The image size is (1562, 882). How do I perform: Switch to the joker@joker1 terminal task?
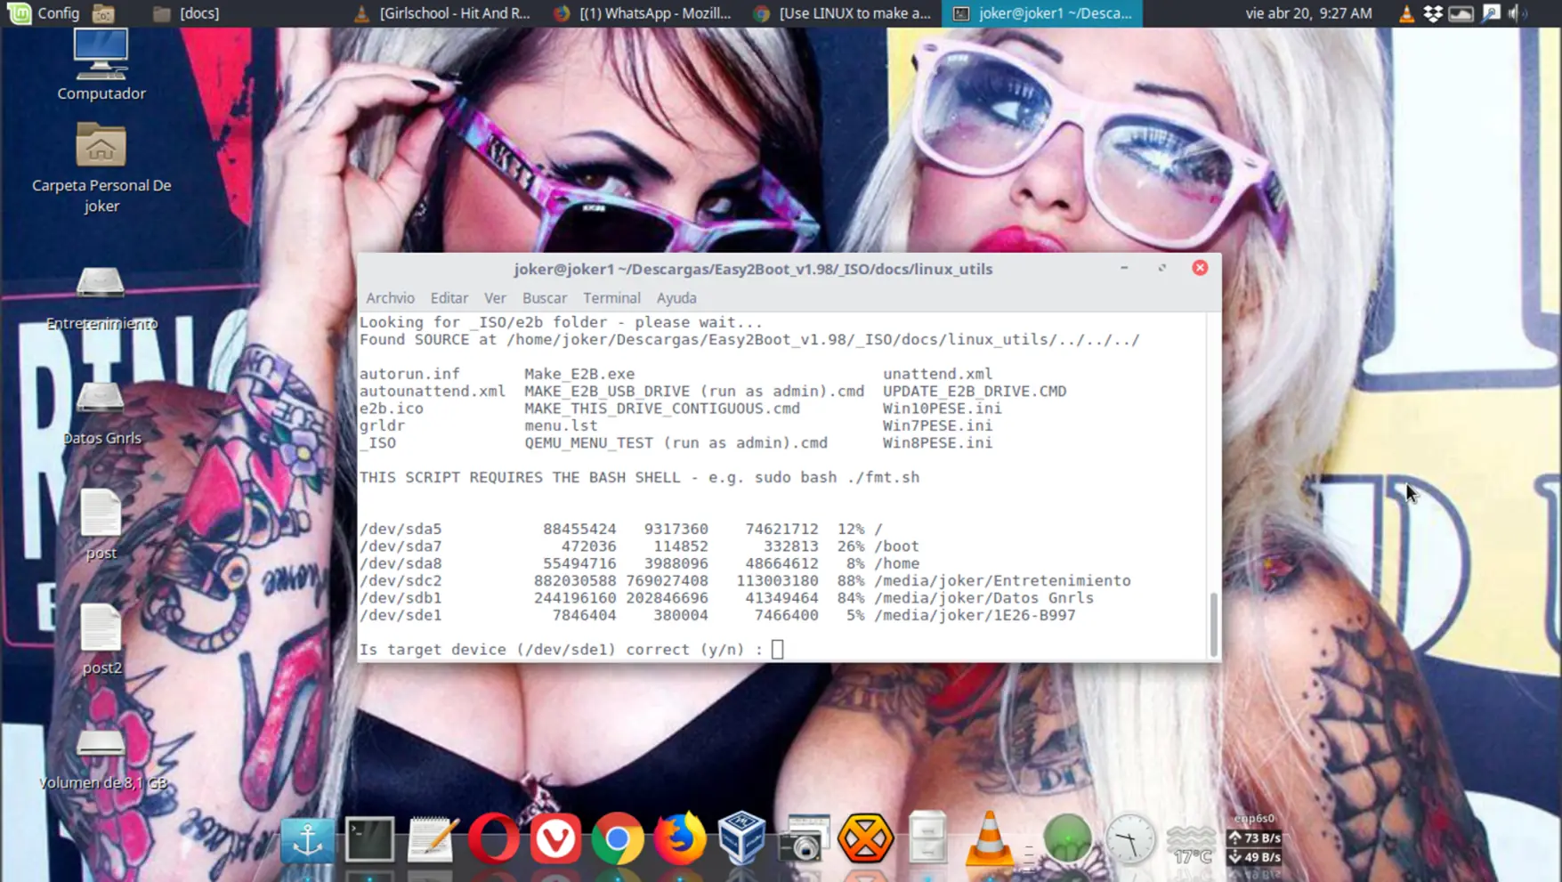click(1042, 13)
